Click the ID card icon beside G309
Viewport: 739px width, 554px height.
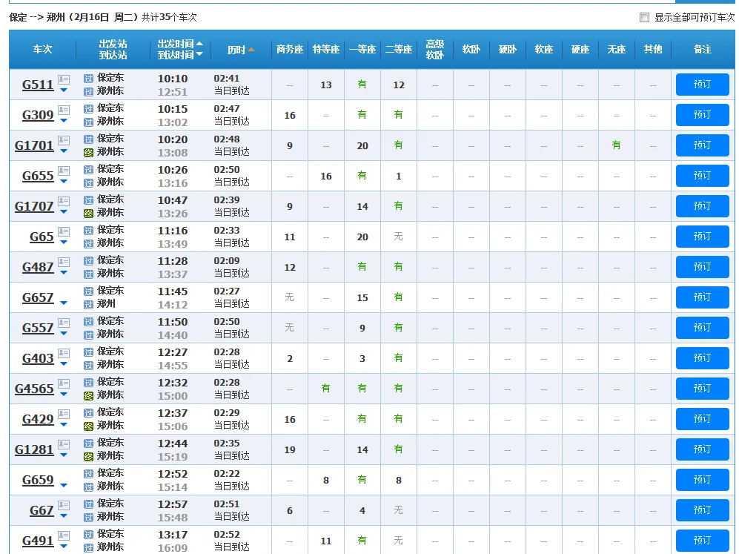pos(64,110)
